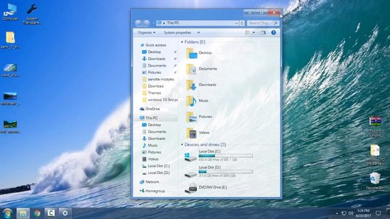Select Pictures under Quick access

click(152, 72)
